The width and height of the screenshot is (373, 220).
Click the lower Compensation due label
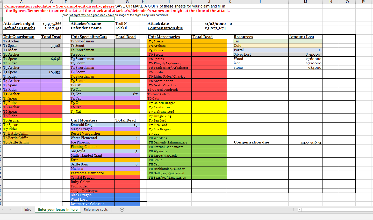(x=251, y=142)
